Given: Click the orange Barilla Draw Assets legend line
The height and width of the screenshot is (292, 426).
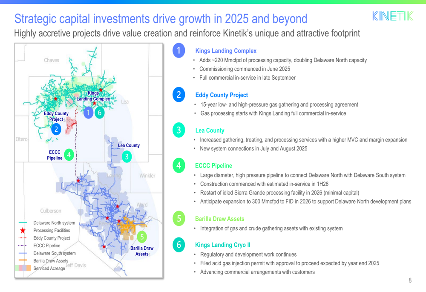Looking at the screenshot, I should tap(23, 260).
